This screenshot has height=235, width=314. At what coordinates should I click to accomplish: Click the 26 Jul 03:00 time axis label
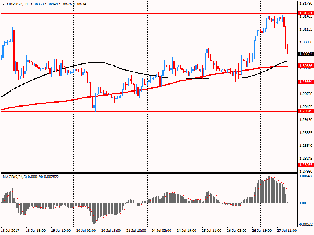237,231
